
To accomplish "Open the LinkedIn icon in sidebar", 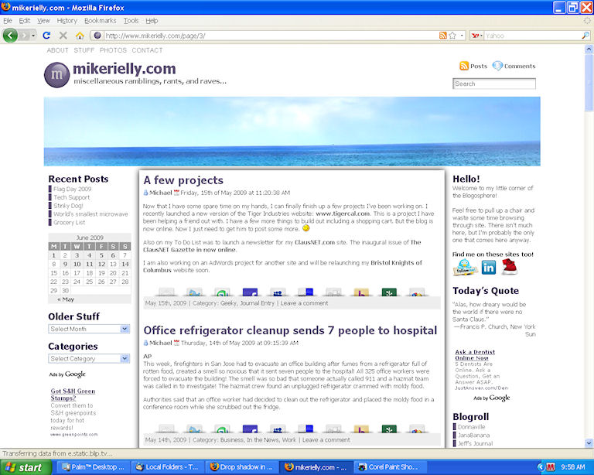I will [x=489, y=268].
